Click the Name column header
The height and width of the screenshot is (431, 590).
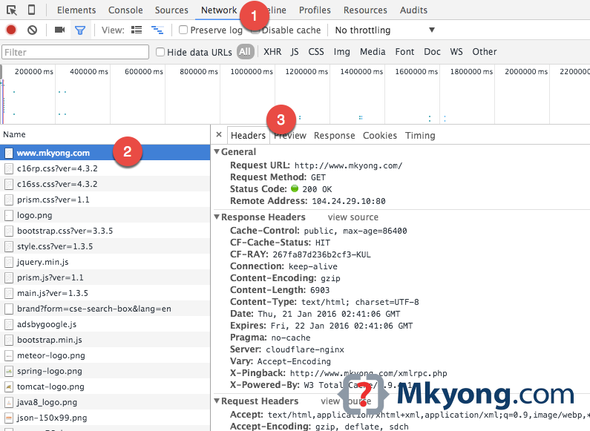(x=105, y=134)
